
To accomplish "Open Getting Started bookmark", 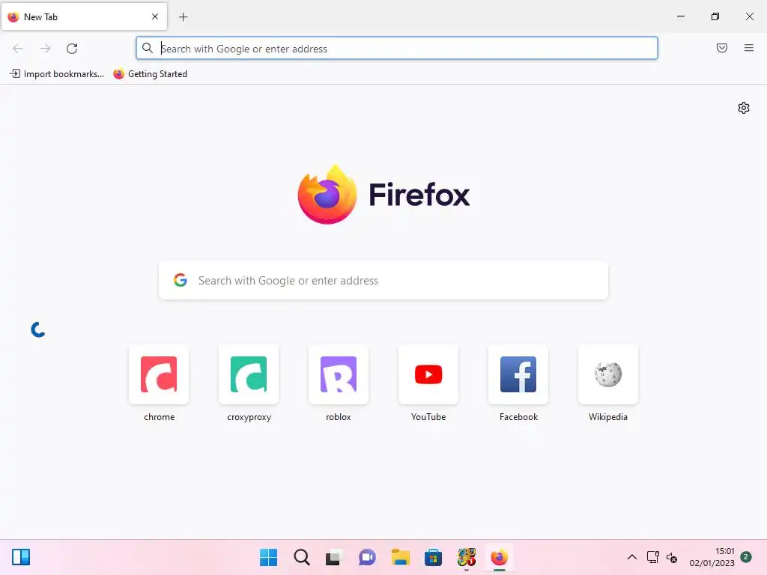I will click(150, 74).
